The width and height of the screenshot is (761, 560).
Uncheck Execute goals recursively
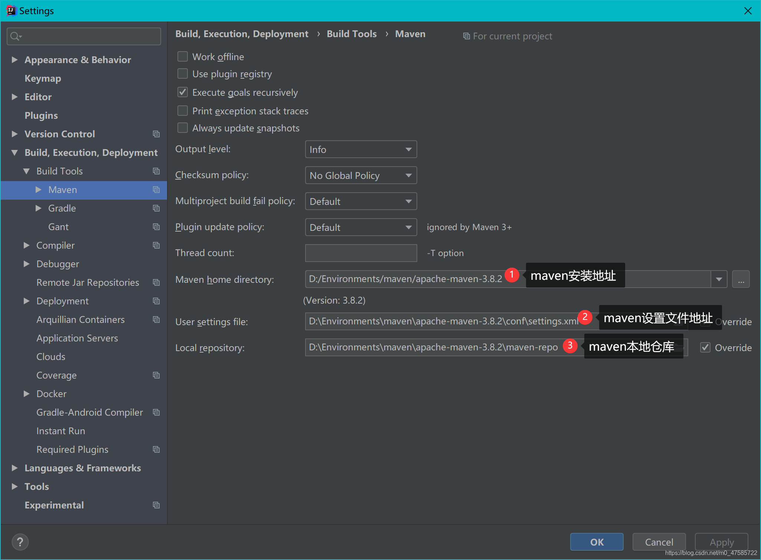(x=183, y=92)
